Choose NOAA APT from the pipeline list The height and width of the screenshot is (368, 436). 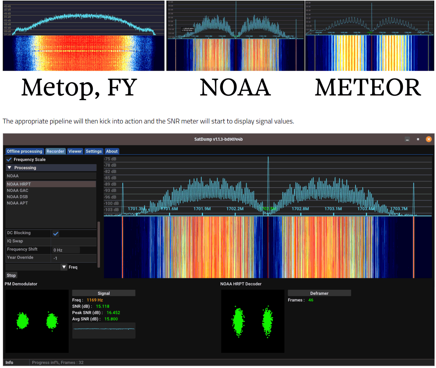click(x=17, y=203)
